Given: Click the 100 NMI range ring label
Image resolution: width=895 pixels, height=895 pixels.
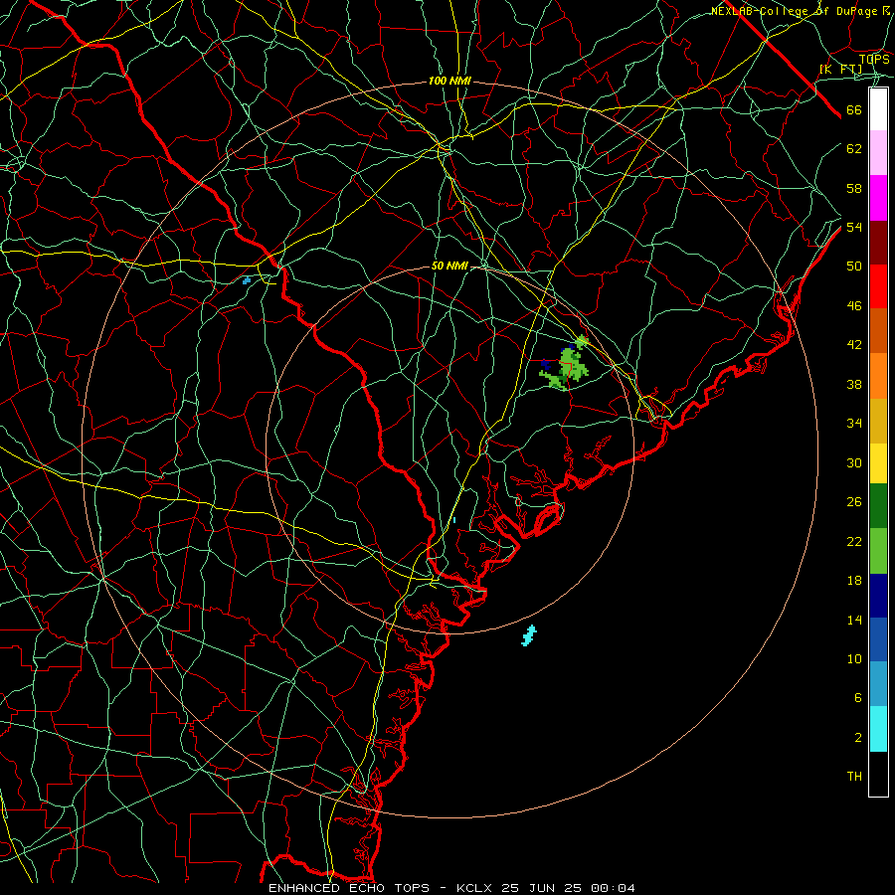Looking at the screenshot, I should [449, 82].
